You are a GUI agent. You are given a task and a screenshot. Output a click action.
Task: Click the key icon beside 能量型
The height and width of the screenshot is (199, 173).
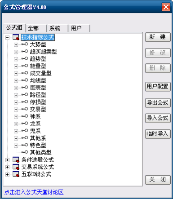(x=25, y=66)
